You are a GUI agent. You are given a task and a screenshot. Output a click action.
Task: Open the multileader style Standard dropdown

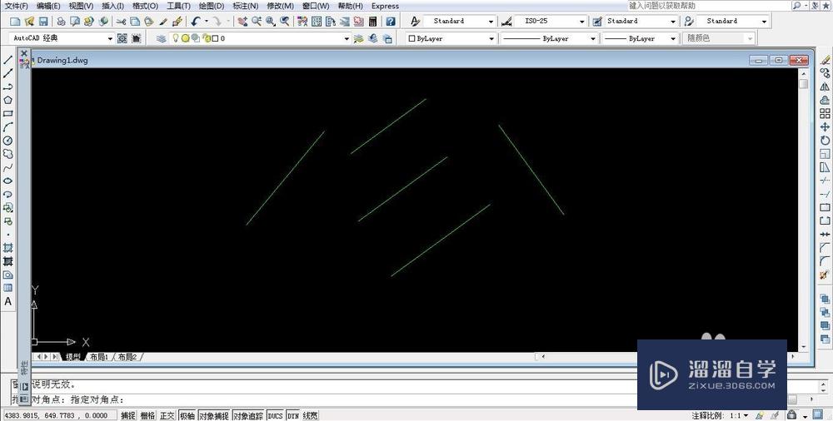tap(764, 22)
